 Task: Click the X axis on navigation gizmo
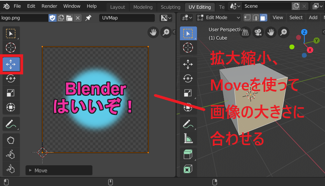310,50
